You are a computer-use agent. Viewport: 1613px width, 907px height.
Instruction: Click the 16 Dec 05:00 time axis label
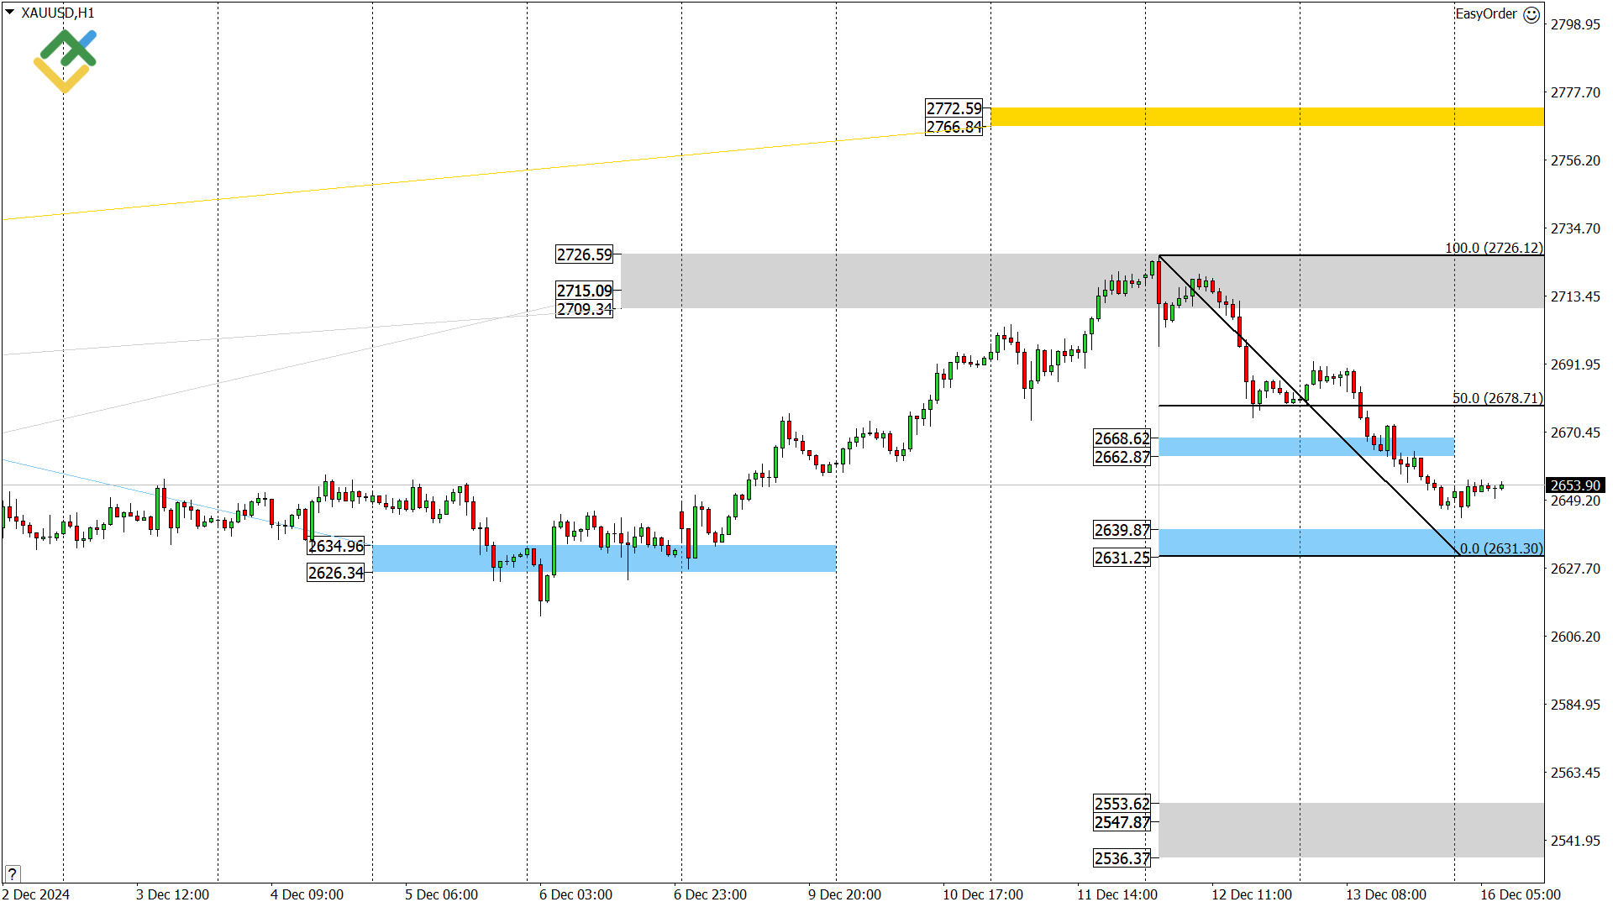[x=1520, y=894]
